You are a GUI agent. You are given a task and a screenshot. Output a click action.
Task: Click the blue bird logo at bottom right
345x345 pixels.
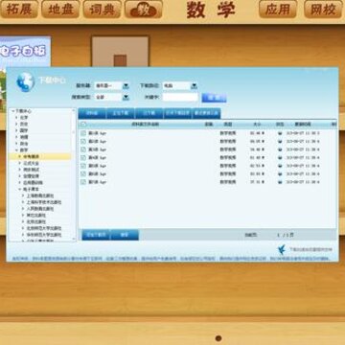282,249
